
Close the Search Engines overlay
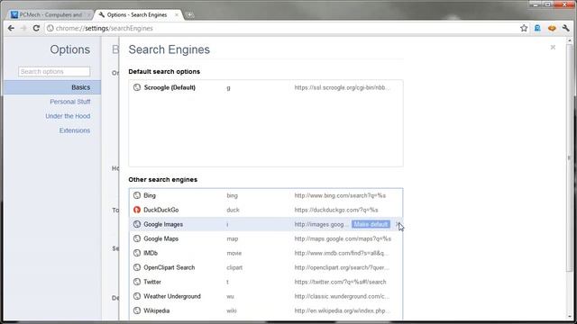(x=553, y=48)
